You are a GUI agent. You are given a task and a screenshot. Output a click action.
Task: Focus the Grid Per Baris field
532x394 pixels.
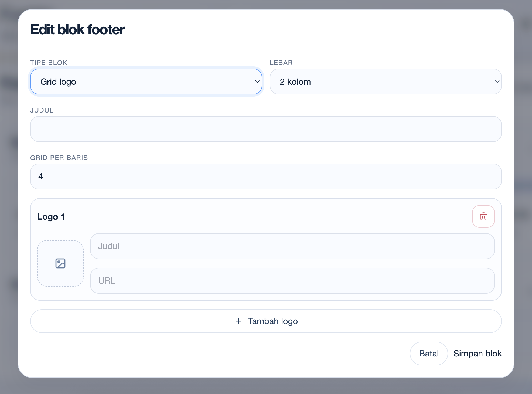pyautogui.click(x=266, y=176)
